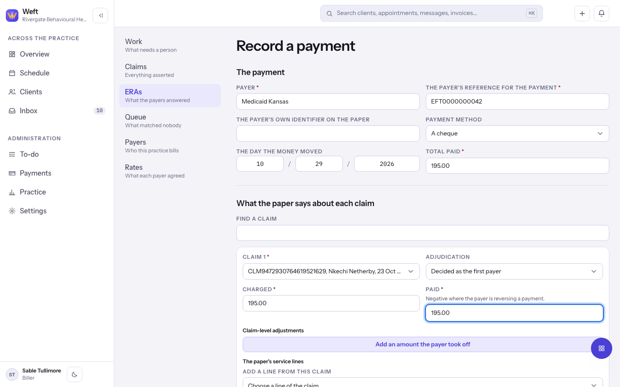This screenshot has width=620, height=387.
Task: Edit the payer's reference for the payment
Action: [517, 102]
